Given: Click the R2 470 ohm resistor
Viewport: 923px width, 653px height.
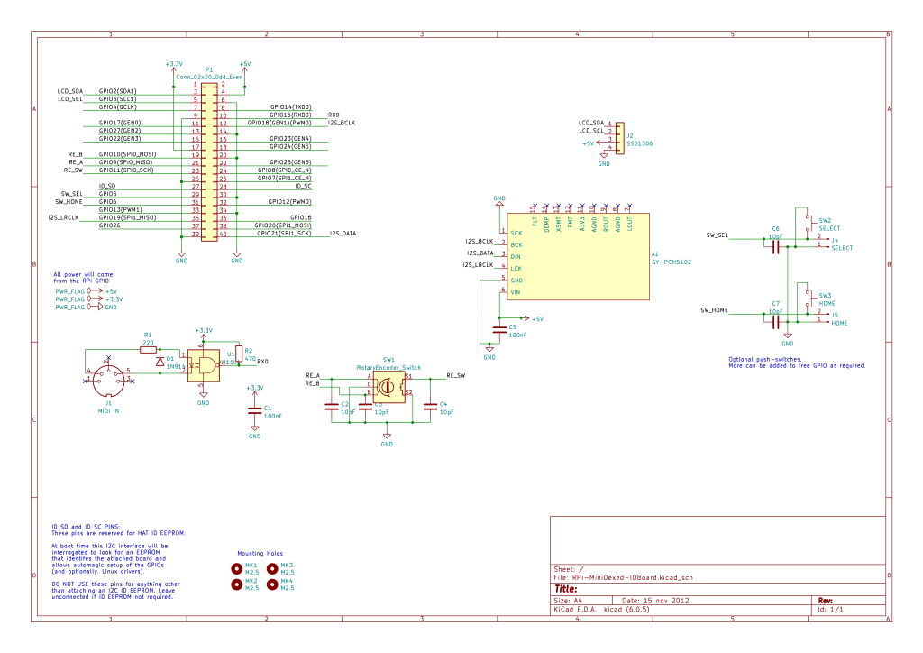Looking at the screenshot, I should (238, 354).
